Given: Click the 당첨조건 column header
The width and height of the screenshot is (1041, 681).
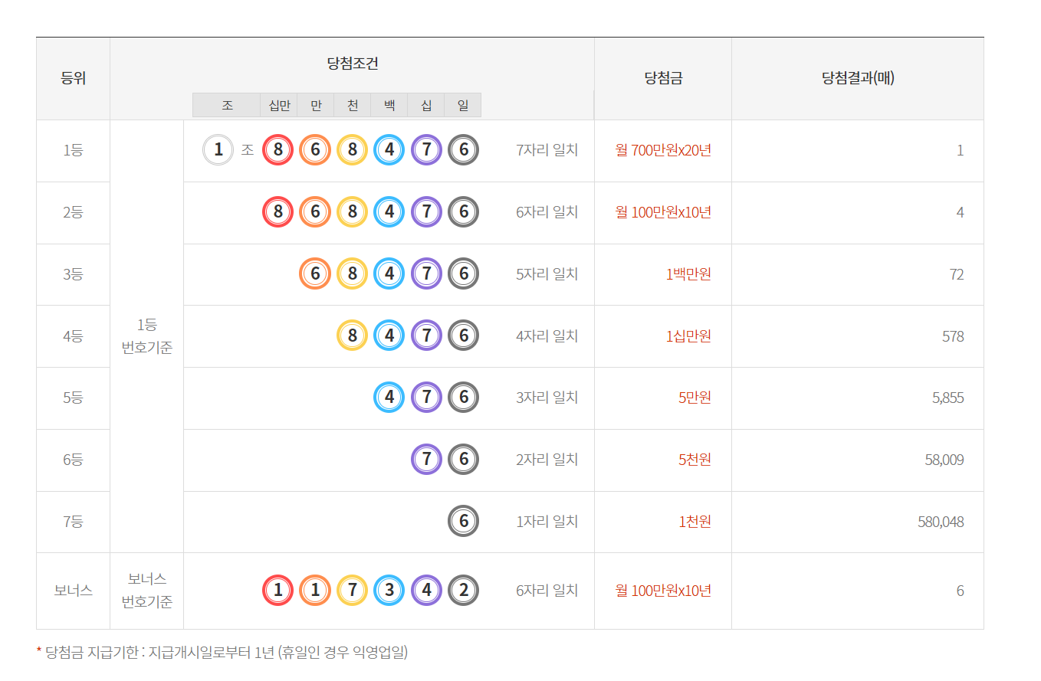Looking at the screenshot, I should pos(353,64).
